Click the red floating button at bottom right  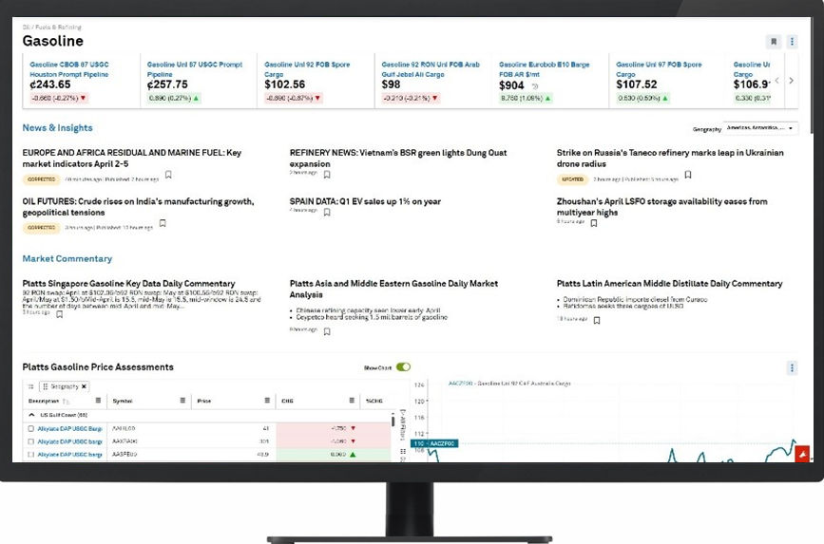(802, 454)
